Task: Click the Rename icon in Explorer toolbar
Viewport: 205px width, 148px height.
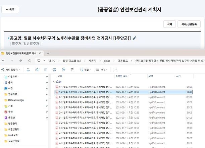Action: point(54,70)
